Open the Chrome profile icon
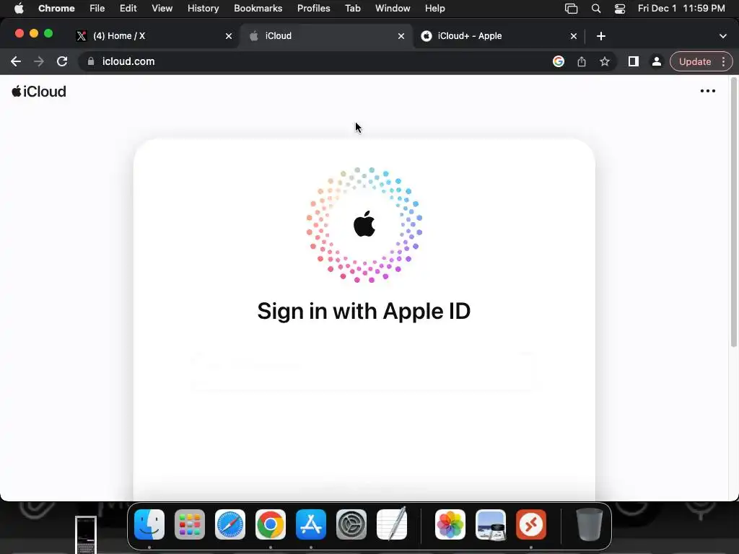The width and height of the screenshot is (739, 554). pos(657,61)
